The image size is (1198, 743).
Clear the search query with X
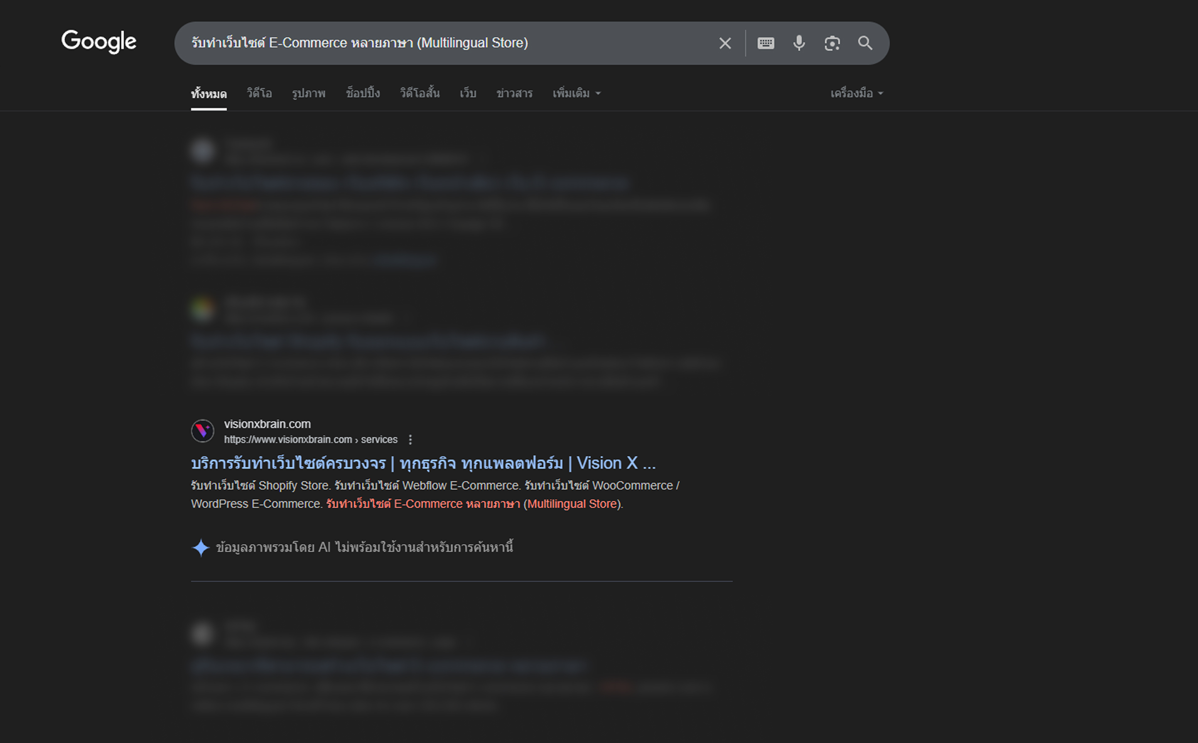click(725, 43)
